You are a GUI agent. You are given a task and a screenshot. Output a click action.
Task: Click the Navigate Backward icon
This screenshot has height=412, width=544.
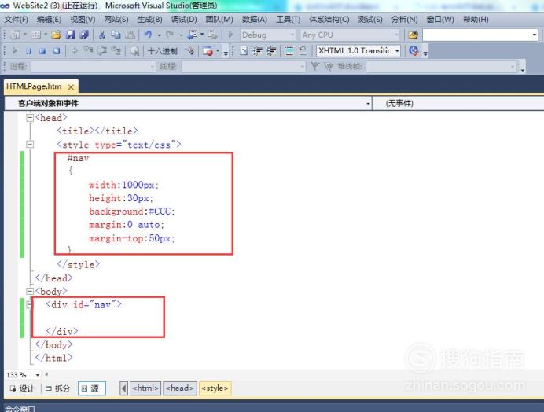pos(193,35)
